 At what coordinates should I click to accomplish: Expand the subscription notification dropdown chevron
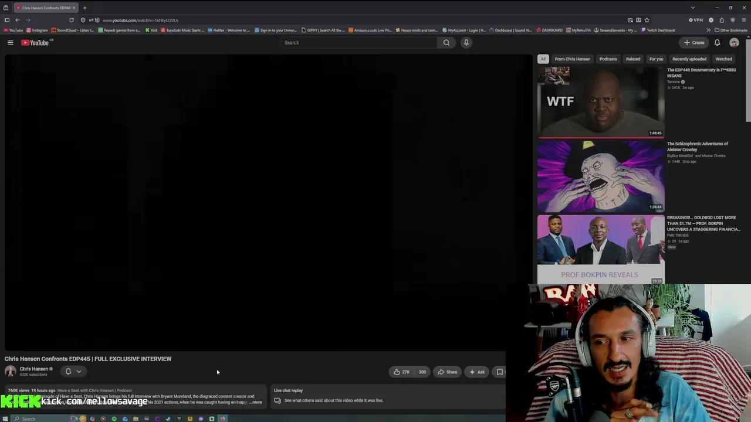coord(79,372)
